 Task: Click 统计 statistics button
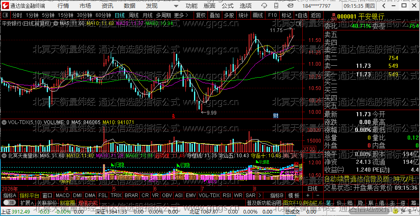click(243, 15)
